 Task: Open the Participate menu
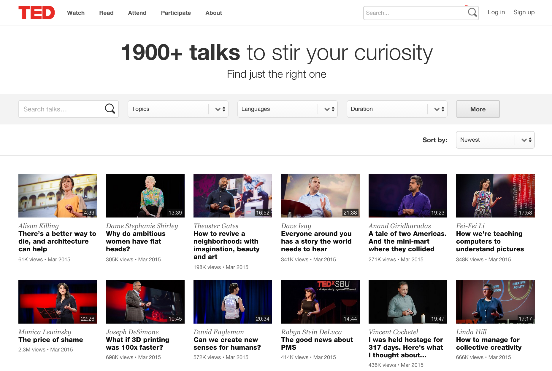pos(176,13)
